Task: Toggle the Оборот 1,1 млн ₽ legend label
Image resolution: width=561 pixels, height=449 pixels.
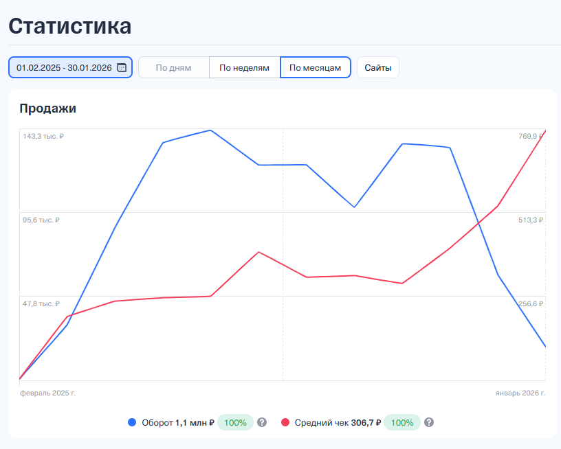Action: click(x=178, y=422)
